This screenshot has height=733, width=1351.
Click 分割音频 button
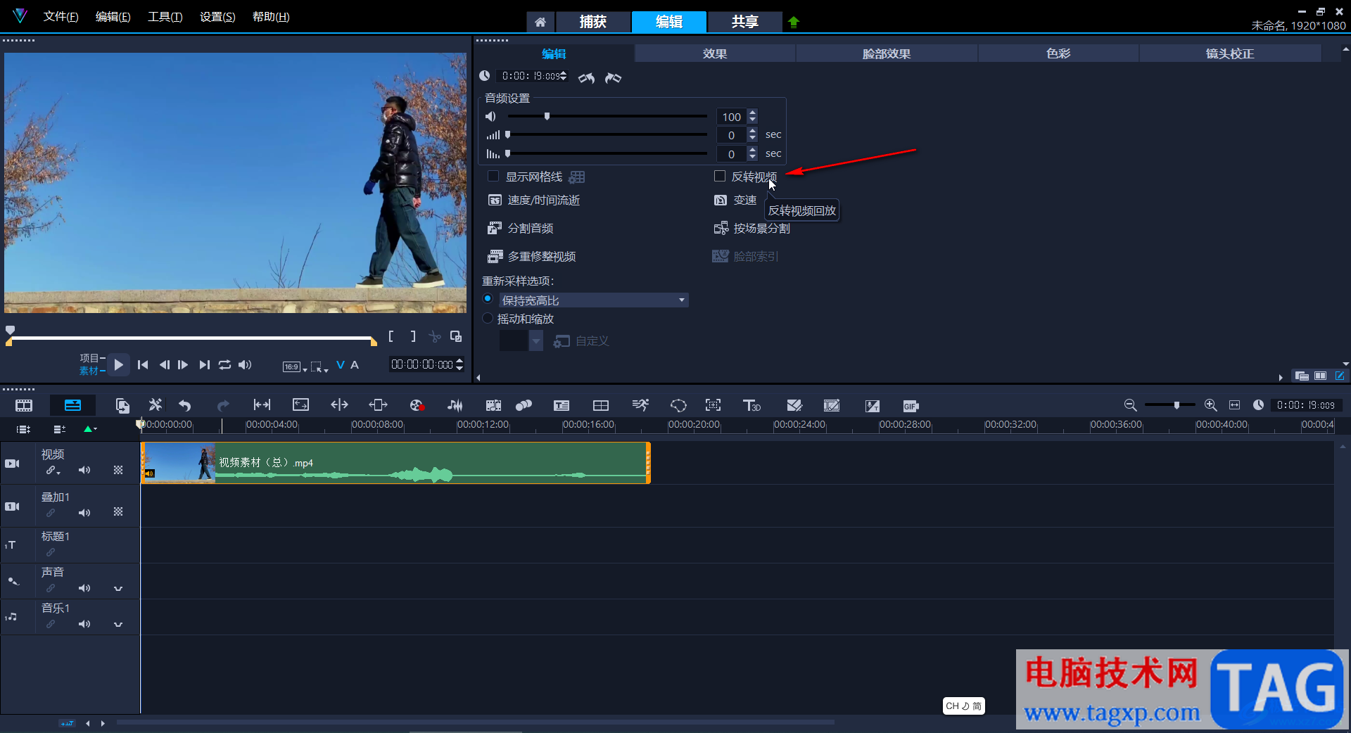click(521, 229)
